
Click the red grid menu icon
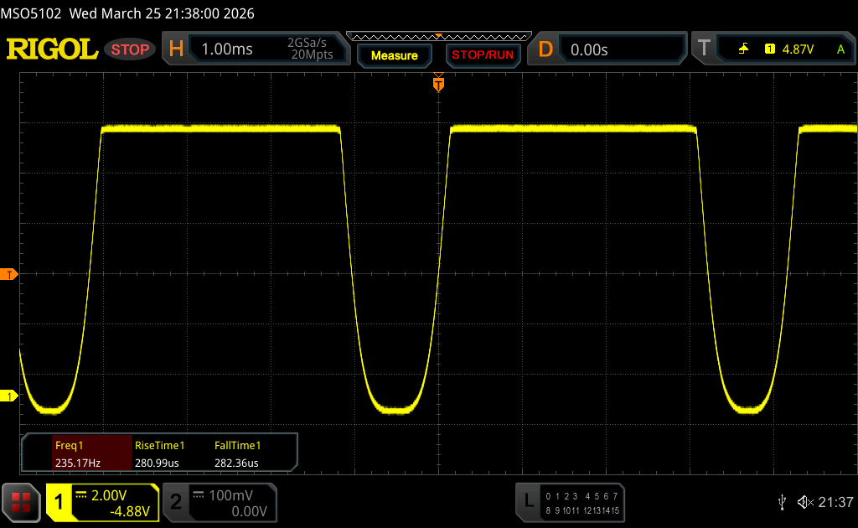[21, 502]
